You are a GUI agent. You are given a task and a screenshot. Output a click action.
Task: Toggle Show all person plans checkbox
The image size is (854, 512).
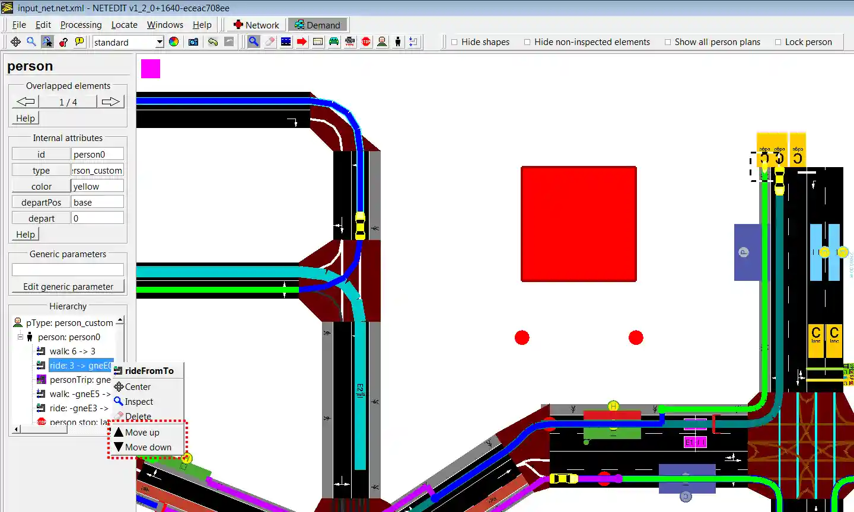[668, 42]
